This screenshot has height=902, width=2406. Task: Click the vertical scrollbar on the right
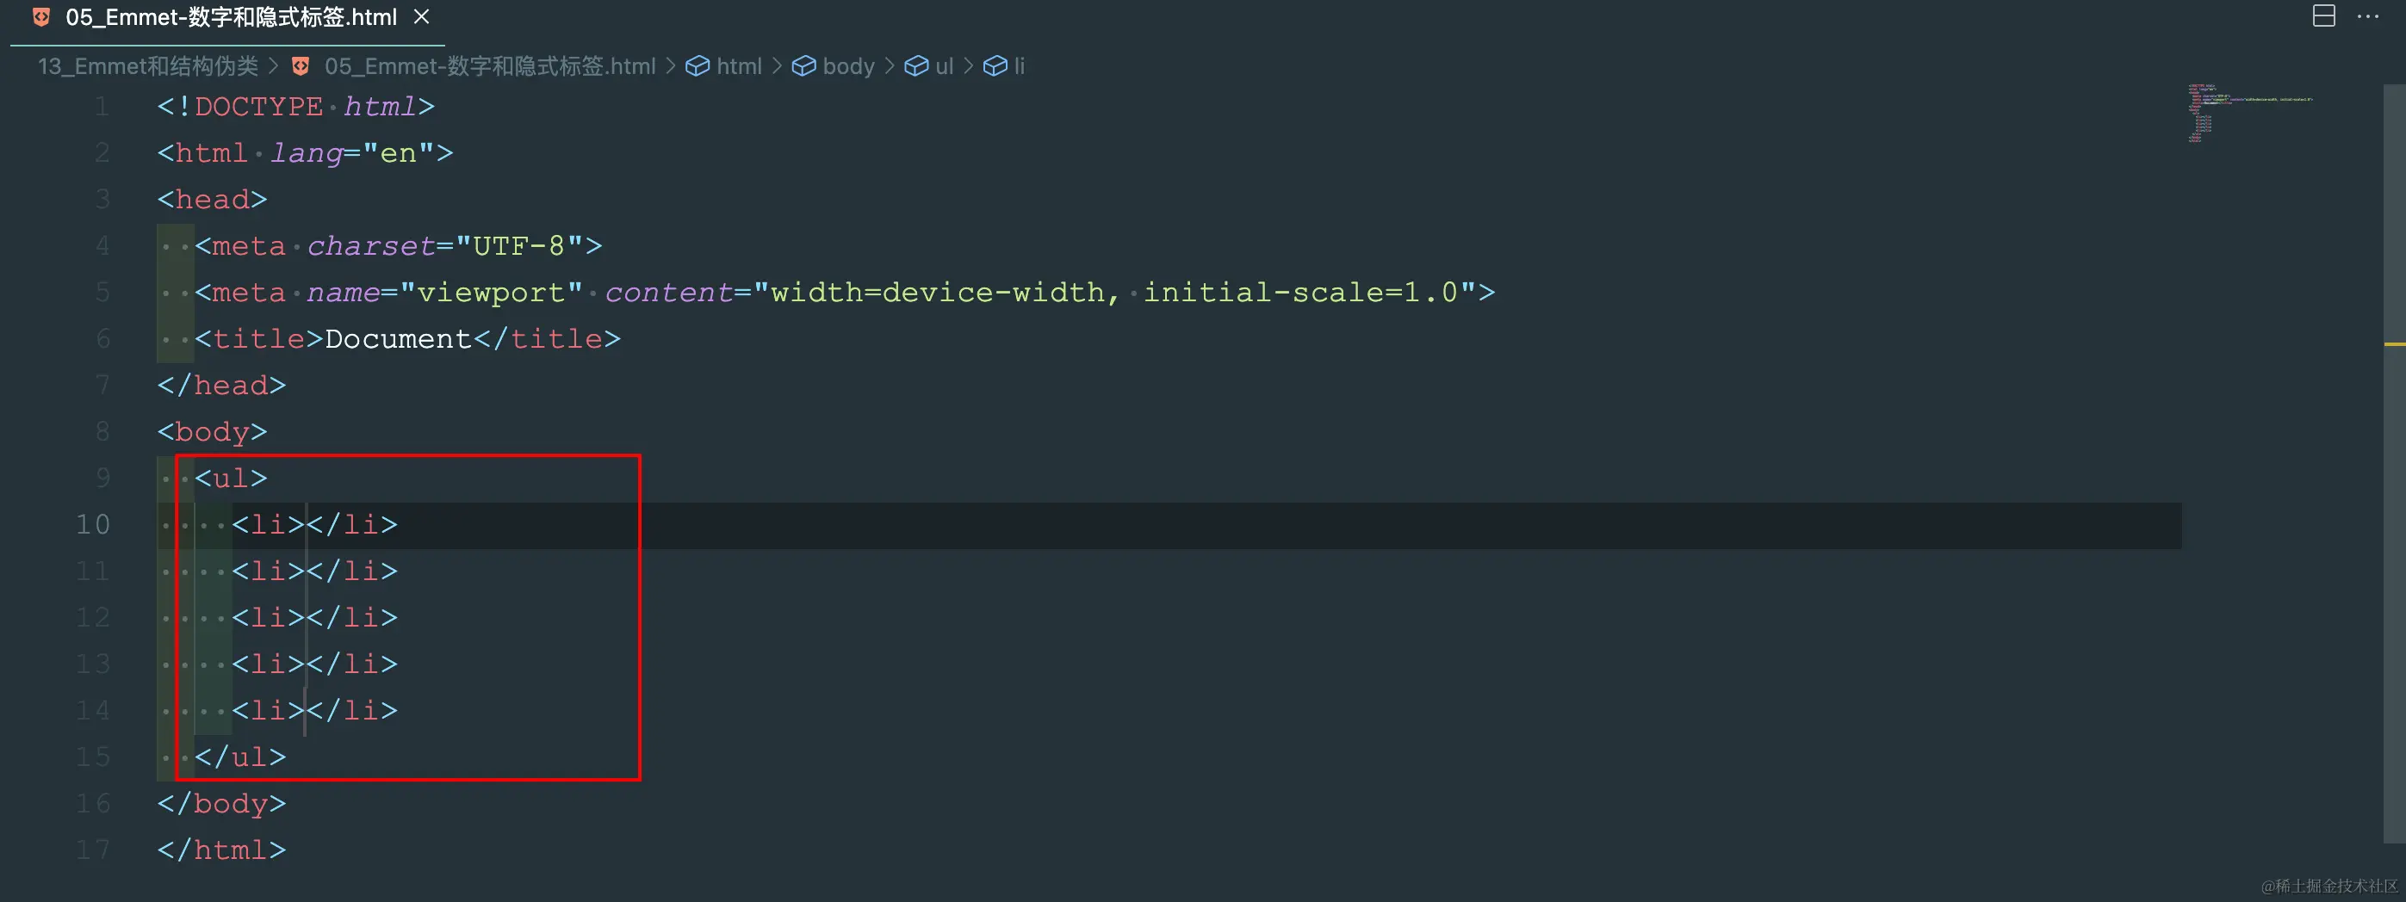point(2394,462)
